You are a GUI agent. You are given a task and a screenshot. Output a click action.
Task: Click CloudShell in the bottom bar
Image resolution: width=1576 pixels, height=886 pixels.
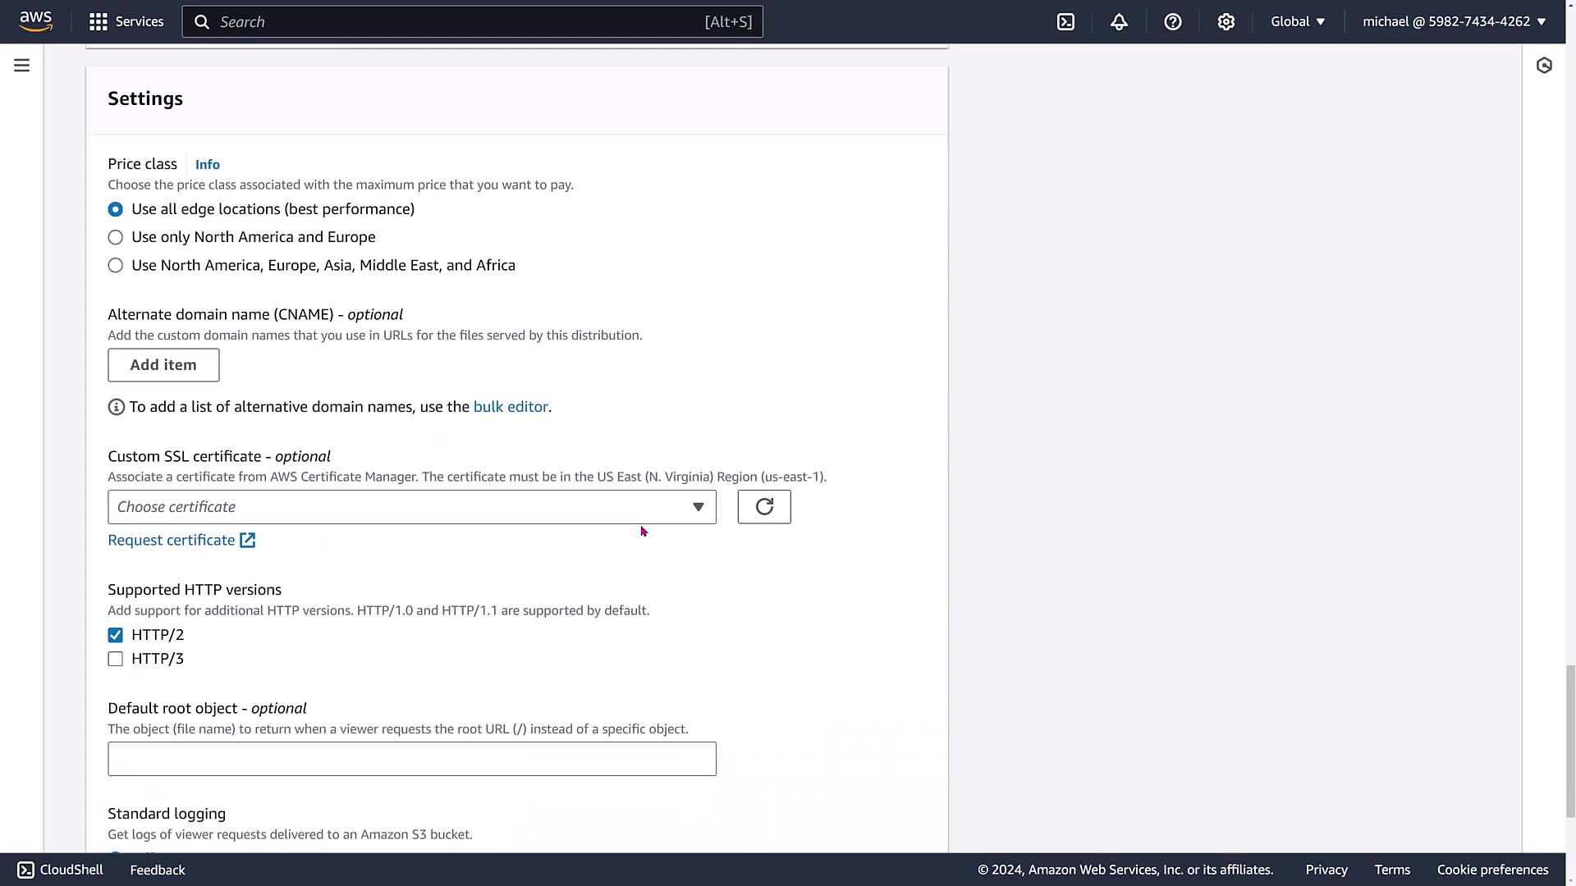point(60,870)
